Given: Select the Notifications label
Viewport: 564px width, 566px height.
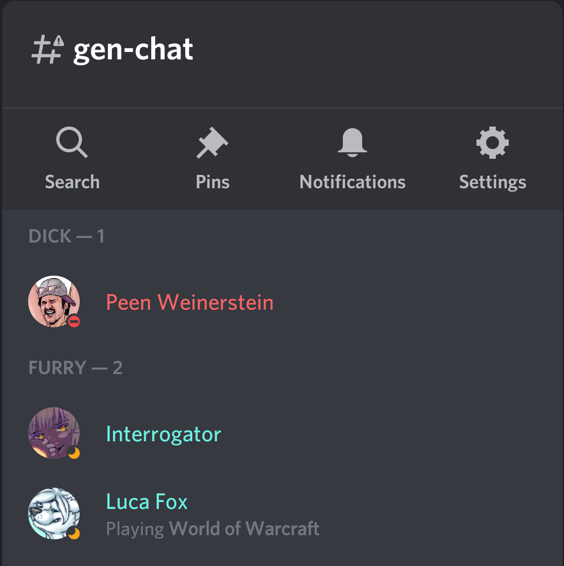Looking at the screenshot, I should click(352, 182).
